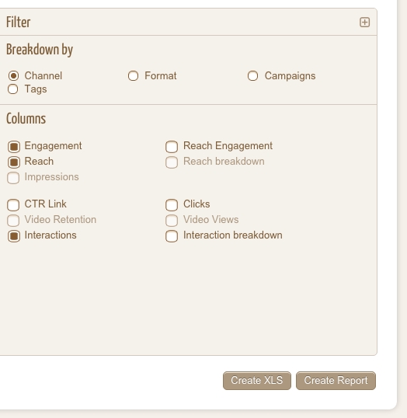This screenshot has width=407, height=418.
Task: Expand the Filter panel plus icon
Action: pos(364,22)
